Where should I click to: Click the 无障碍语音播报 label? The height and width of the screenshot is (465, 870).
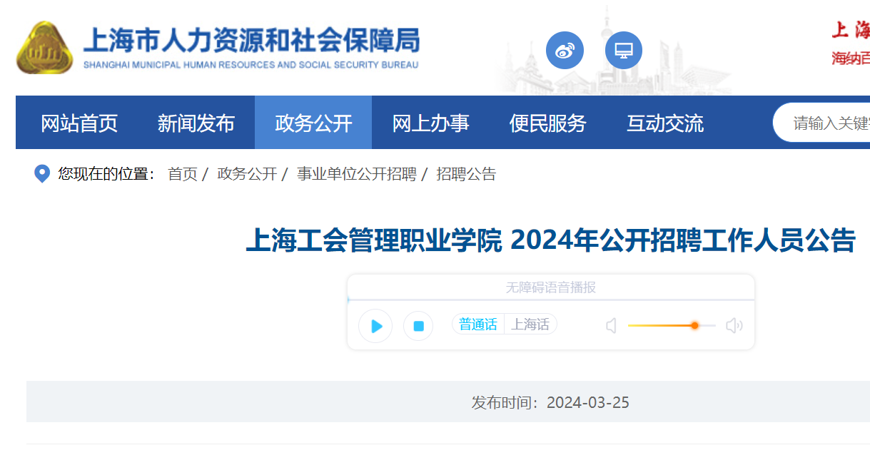click(x=551, y=287)
